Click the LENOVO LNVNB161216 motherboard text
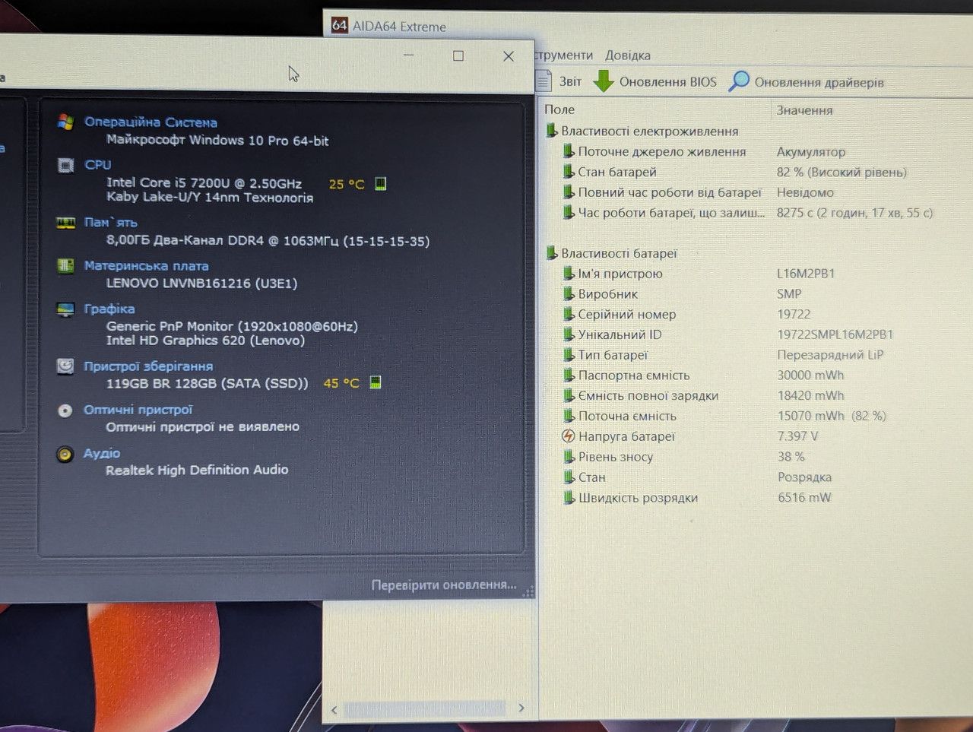Viewport: 973px width, 732px height. tap(201, 283)
